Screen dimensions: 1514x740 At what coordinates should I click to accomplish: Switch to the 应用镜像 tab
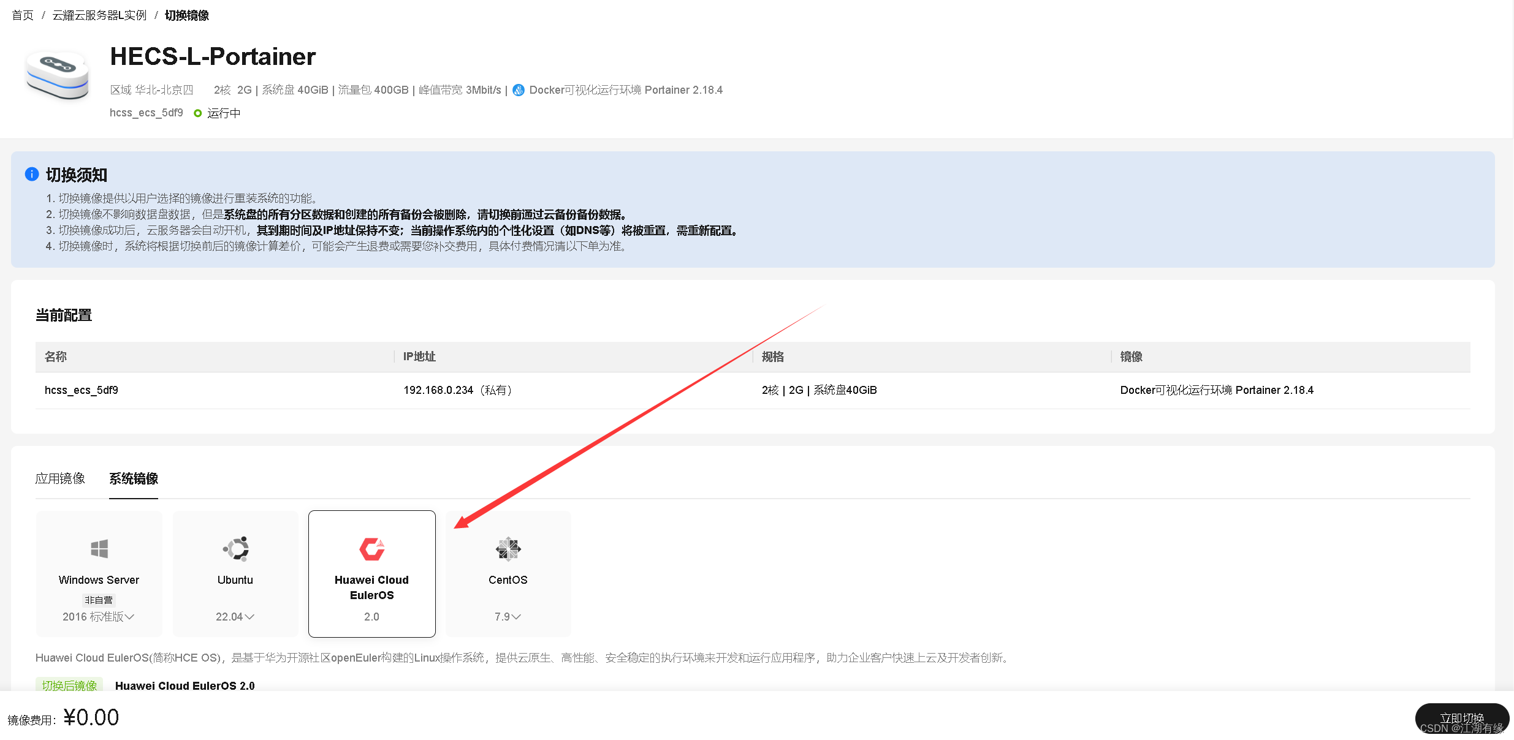(60, 478)
